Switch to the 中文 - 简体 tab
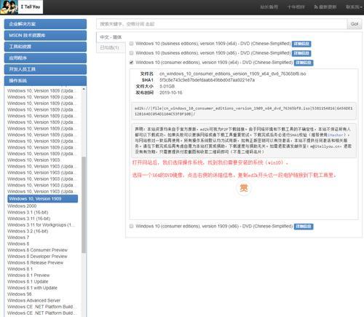 [x=111, y=37]
